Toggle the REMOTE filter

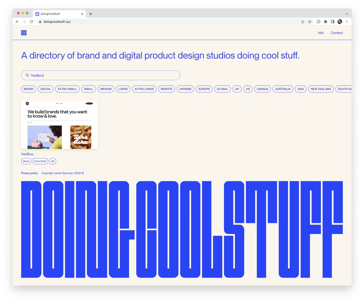pyautogui.click(x=166, y=89)
